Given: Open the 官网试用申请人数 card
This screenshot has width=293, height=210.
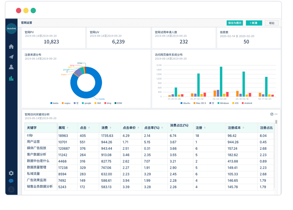Looking at the screenshot, I should 184,38.
